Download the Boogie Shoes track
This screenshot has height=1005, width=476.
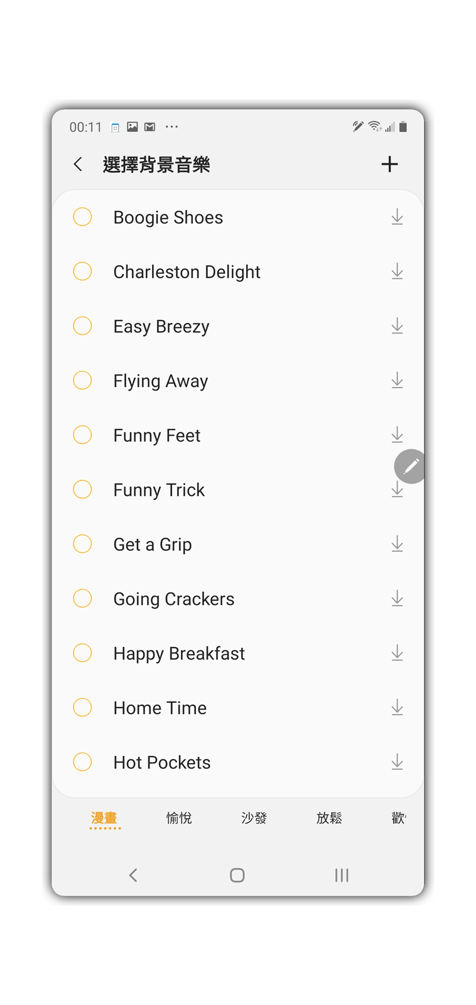(397, 217)
